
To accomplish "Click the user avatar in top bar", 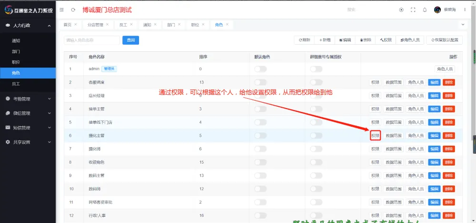I will (x=437, y=9).
